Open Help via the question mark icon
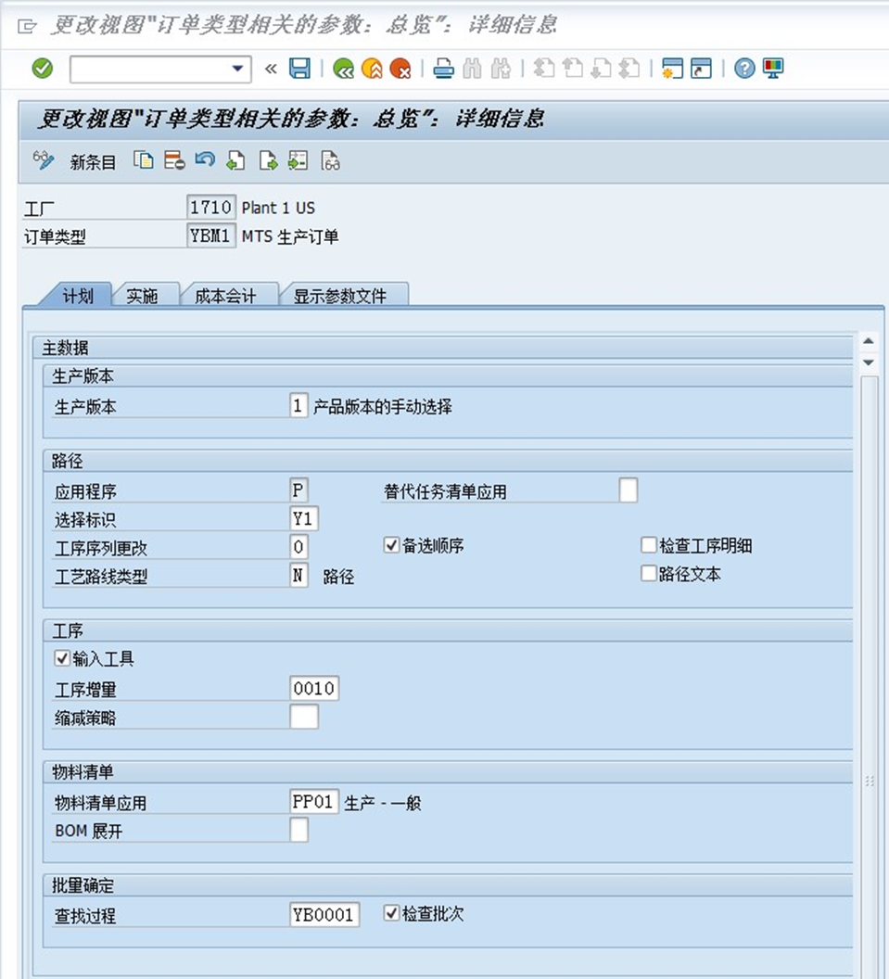The image size is (889, 979). [x=743, y=68]
